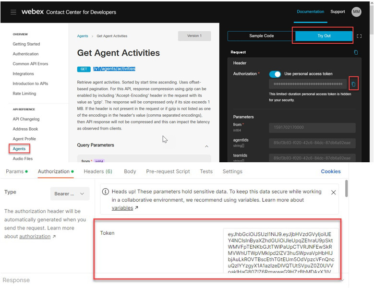Select the Params tab

tap(17, 171)
